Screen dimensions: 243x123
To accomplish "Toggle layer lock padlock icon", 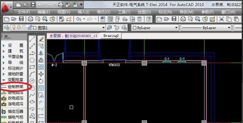I will 30,28.
